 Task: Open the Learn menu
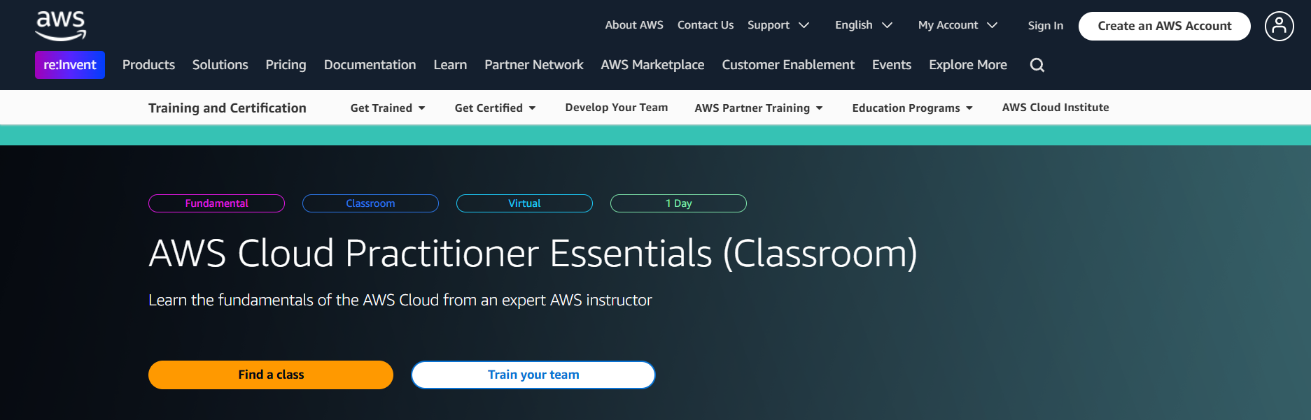tap(450, 65)
